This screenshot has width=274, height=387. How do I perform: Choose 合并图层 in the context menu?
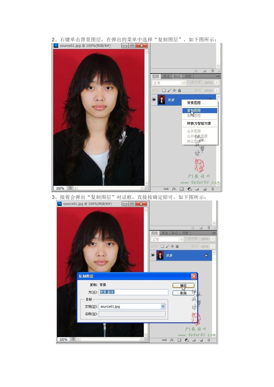pyautogui.click(x=199, y=131)
